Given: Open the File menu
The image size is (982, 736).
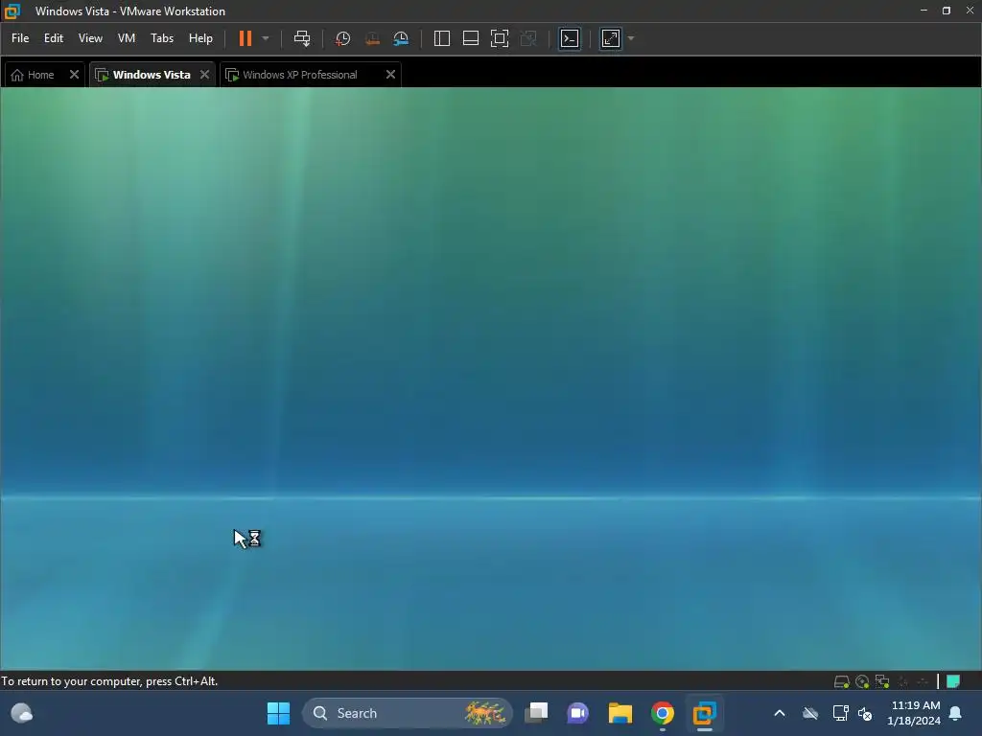Looking at the screenshot, I should click(20, 38).
